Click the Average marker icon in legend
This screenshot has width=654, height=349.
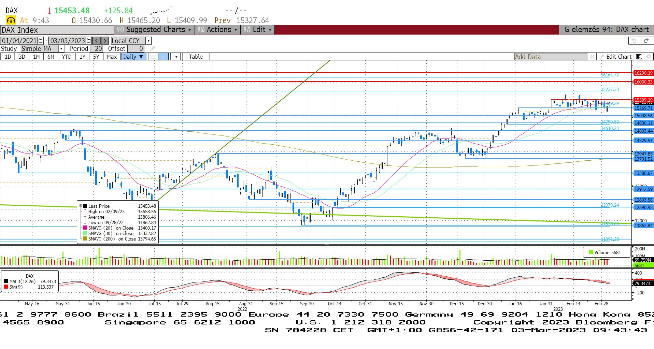click(x=85, y=217)
